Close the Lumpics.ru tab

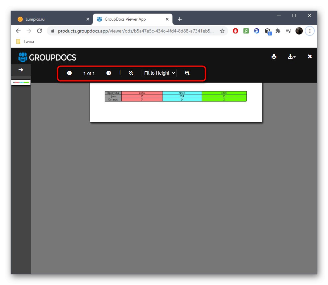point(88,19)
